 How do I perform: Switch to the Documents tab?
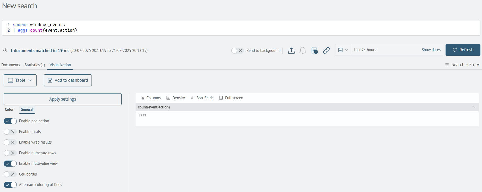click(x=10, y=65)
